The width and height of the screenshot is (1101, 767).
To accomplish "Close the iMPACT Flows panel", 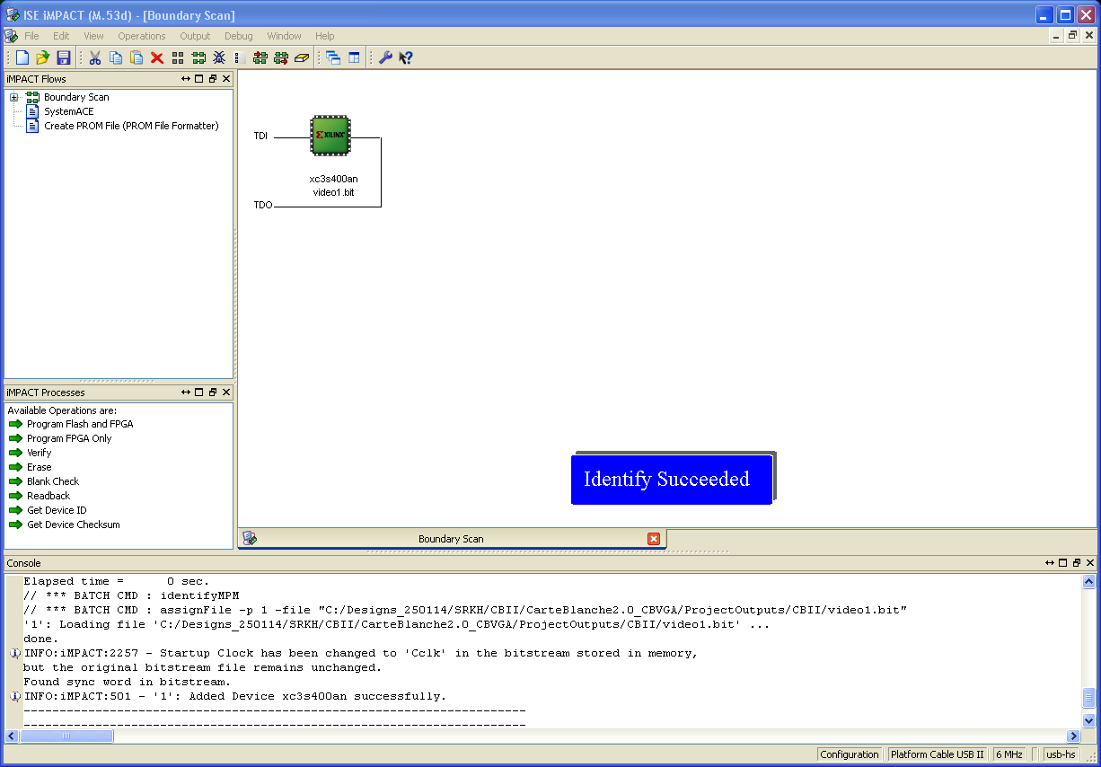I will point(226,79).
